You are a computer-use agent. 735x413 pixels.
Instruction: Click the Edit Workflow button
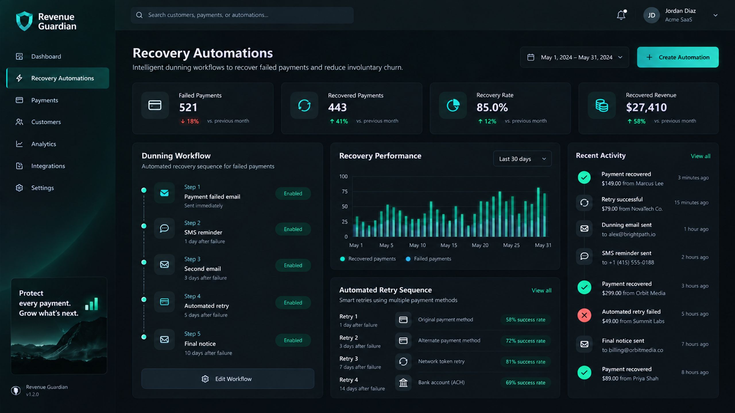pos(228,379)
